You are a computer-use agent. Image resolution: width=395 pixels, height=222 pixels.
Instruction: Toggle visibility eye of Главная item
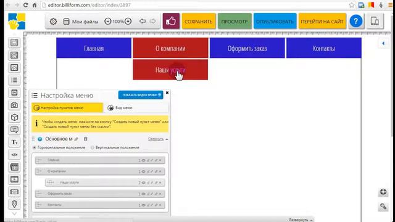(143, 160)
